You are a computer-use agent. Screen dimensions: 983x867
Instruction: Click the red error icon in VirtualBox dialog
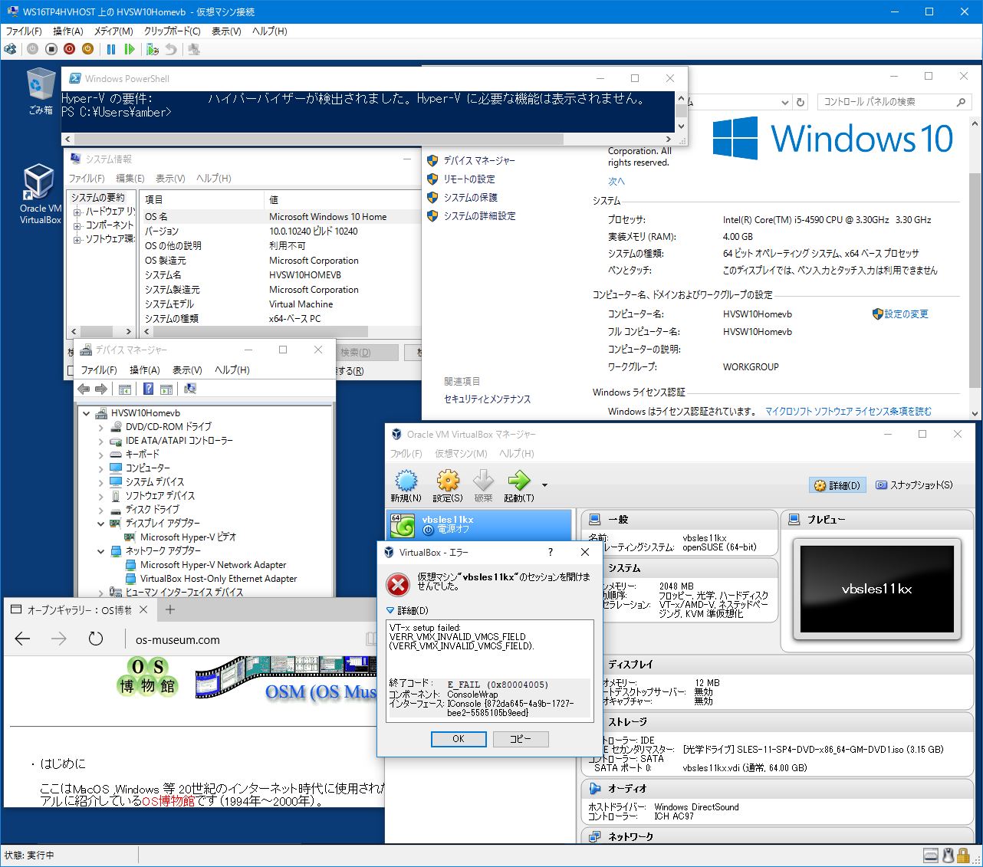398,585
